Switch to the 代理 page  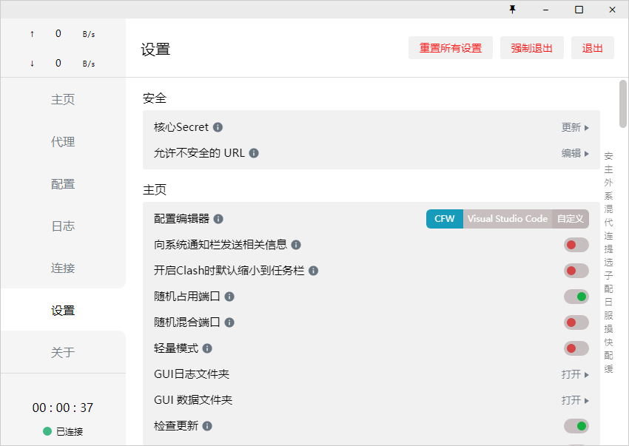coord(63,141)
